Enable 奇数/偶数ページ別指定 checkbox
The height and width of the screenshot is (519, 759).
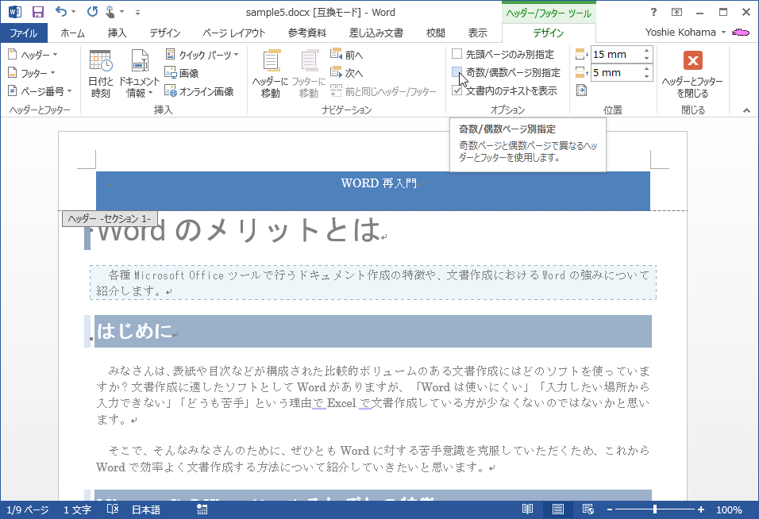pos(457,72)
